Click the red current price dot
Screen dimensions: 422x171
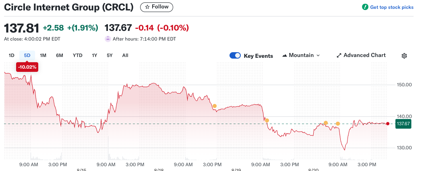tap(388, 124)
